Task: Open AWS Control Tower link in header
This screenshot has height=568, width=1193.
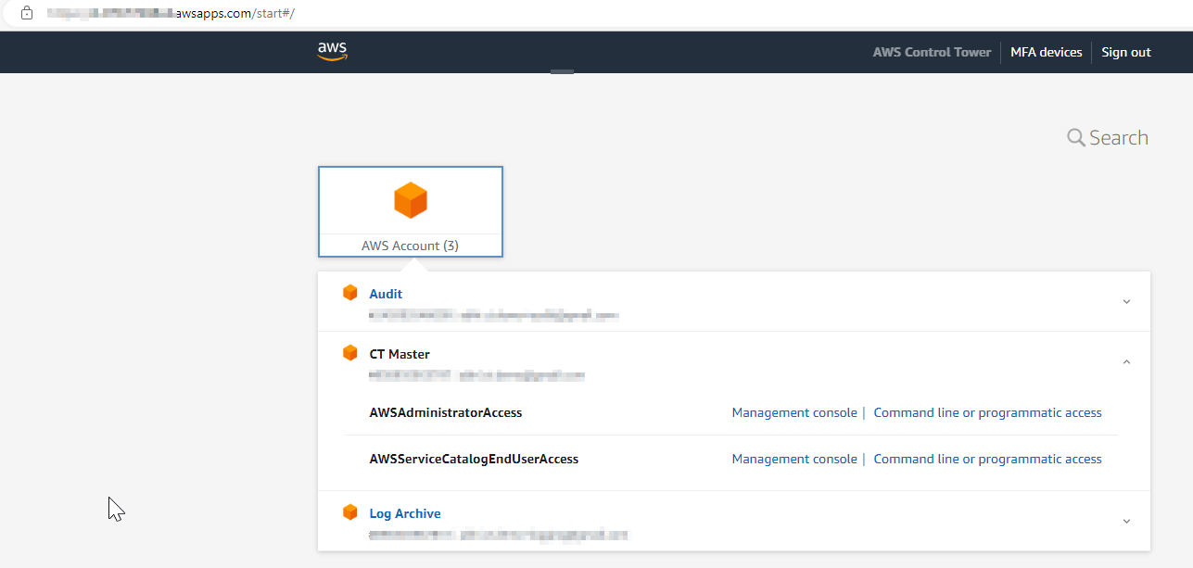Action: [932, 52]
